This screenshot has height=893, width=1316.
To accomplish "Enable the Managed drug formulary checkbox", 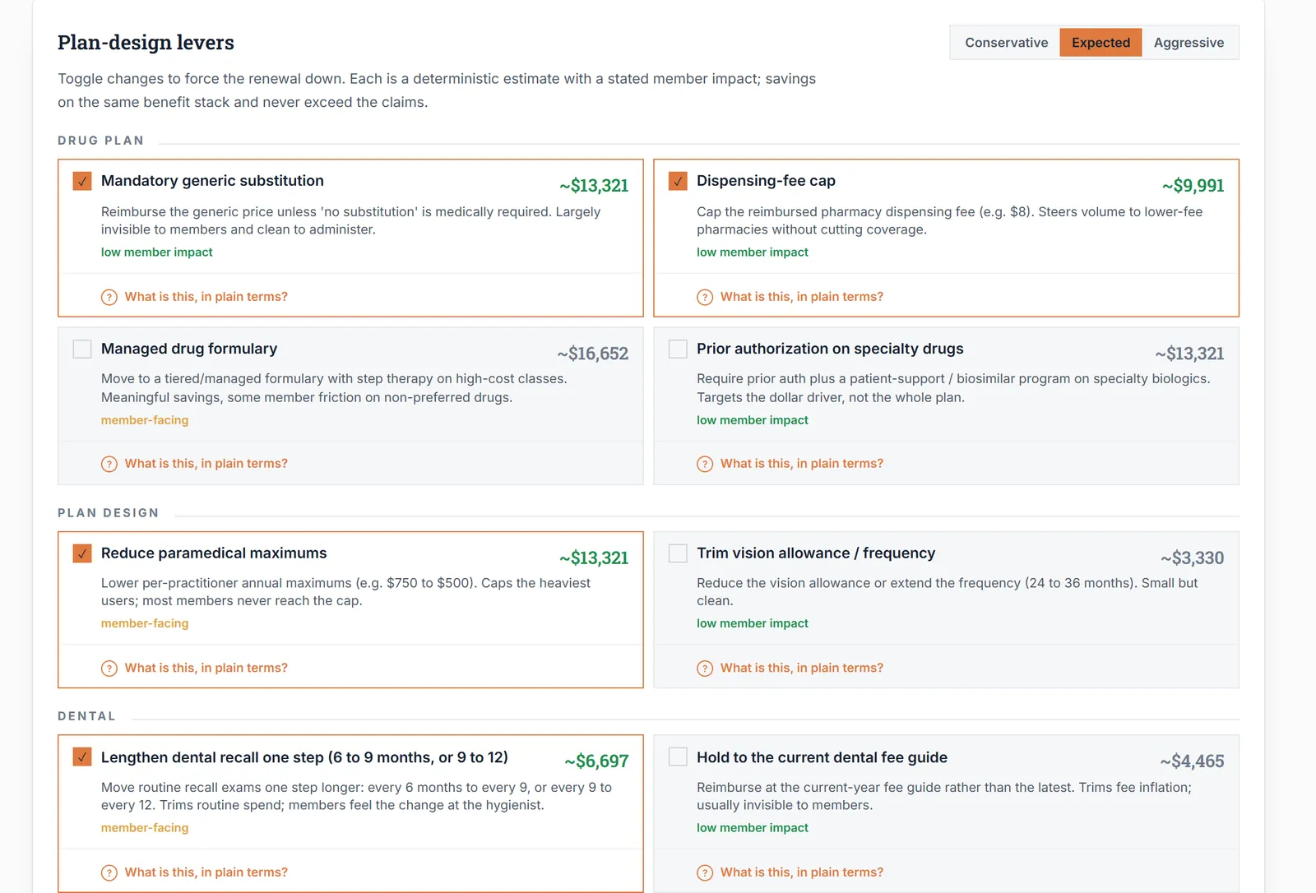I will click(x=82, y=349).
